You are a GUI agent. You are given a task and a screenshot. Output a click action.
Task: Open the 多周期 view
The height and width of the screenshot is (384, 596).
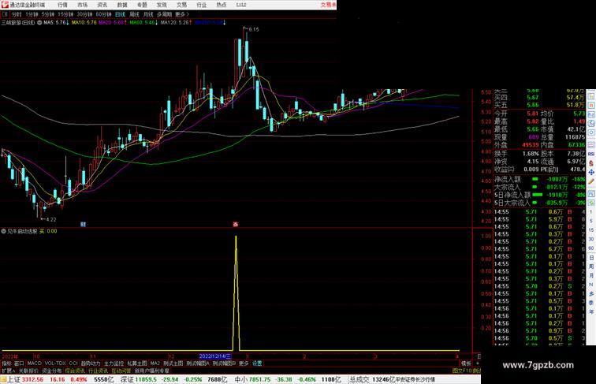[164, 14]
